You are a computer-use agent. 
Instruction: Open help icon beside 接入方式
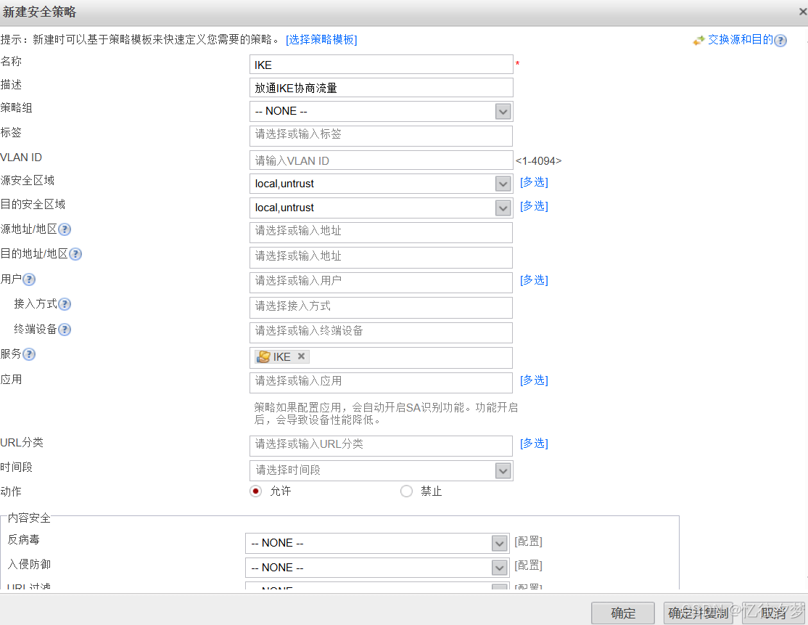65,304
